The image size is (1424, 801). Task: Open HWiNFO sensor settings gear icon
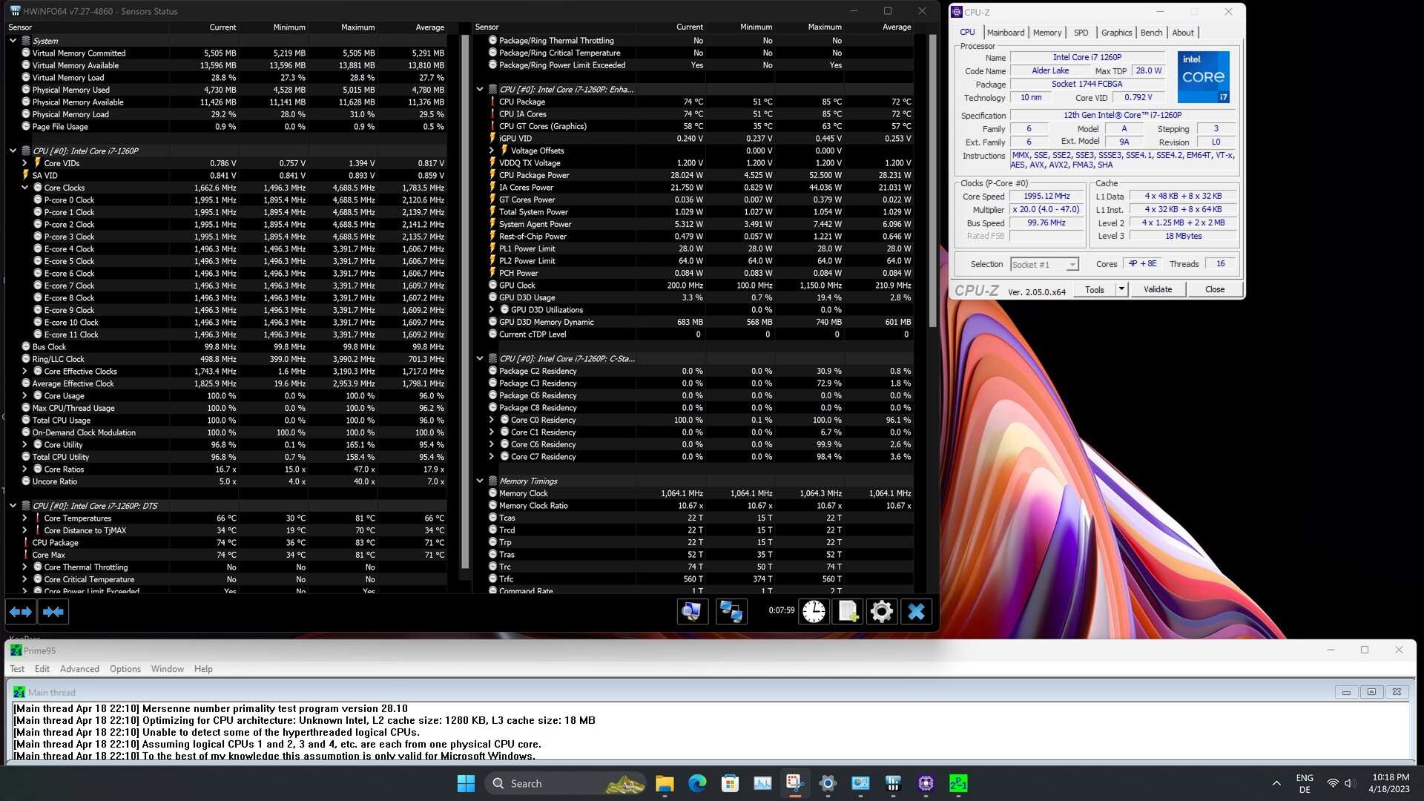882,611
